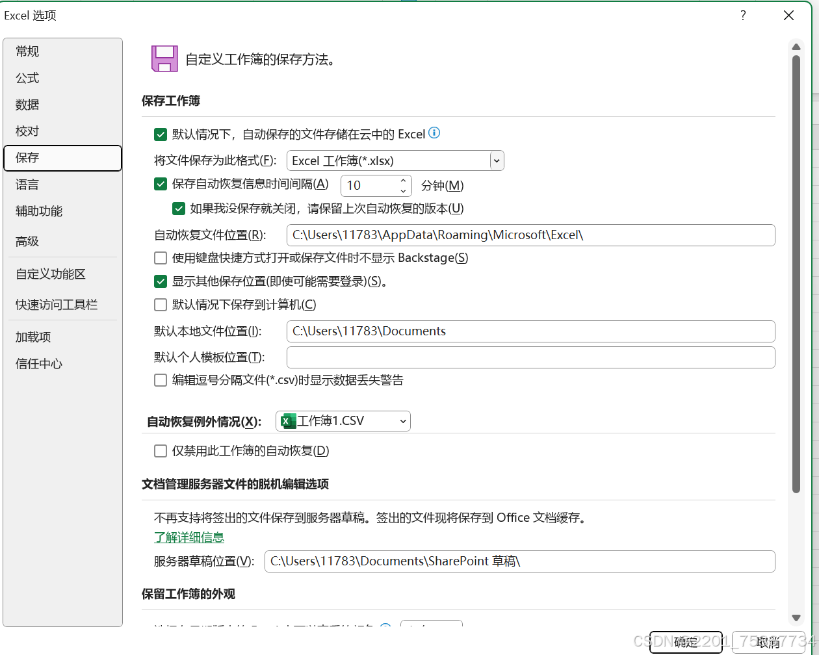The image size is (819, 655).
Task: Select the 保存 category
Action: pyautogui.click(x=62, y=158)
